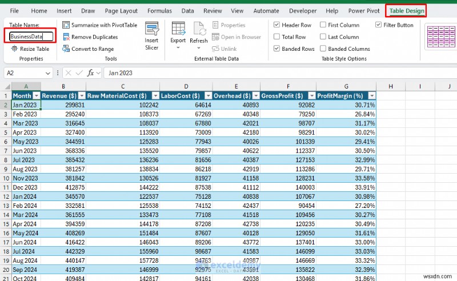Click Remove Duplicates tool
The image size is (457, 281).
tap(90, 37)
